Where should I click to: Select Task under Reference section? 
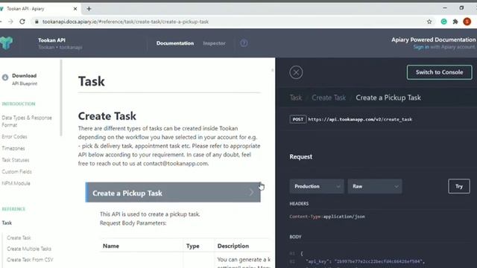pos(7,223)
